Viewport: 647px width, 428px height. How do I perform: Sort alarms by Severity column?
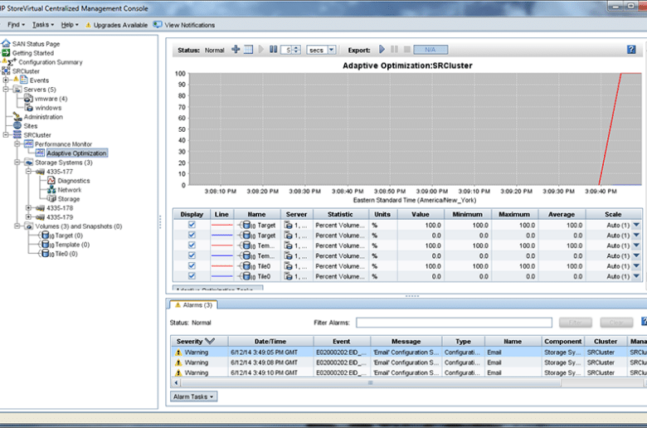pos(199,342)
